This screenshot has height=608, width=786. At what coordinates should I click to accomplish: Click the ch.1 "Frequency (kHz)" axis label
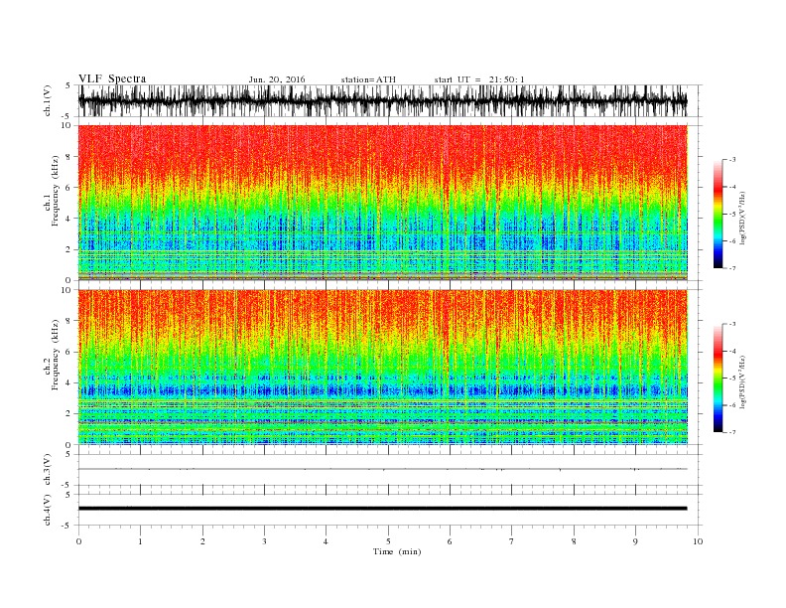pos(56,191)
